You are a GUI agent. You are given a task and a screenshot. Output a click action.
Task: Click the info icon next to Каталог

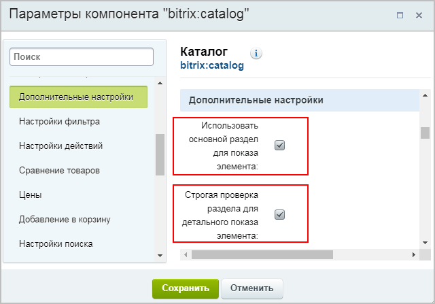click(x=256, y=53)
